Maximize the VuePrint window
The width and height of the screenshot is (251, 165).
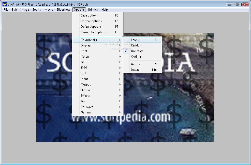pos(237,5)
